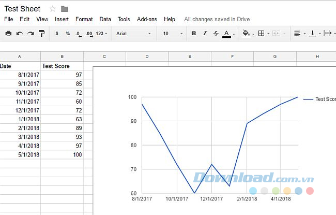Toggle strikethrough formatting
This screenshot has width=336, height=215.
point(216,33)
